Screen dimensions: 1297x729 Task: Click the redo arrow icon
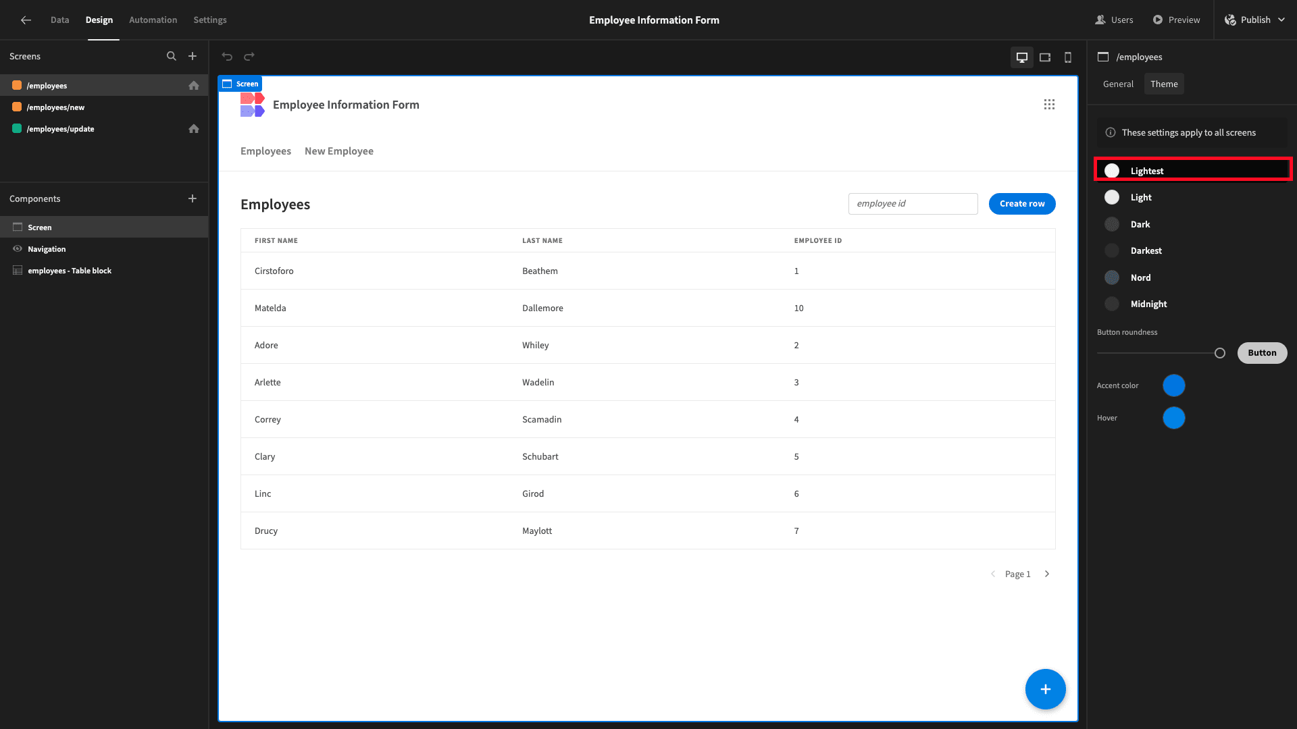(249, 57)
